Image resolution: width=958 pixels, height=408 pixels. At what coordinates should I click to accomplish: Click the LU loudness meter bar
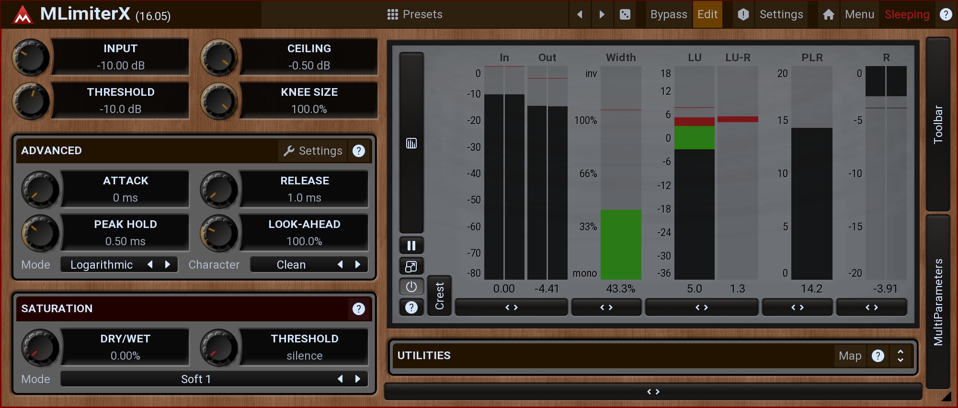coord(695,173)
